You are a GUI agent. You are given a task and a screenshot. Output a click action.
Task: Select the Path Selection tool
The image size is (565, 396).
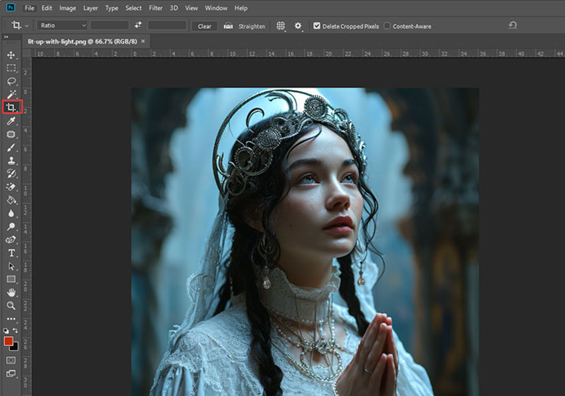pyautogui.click(x=11, y=266)
